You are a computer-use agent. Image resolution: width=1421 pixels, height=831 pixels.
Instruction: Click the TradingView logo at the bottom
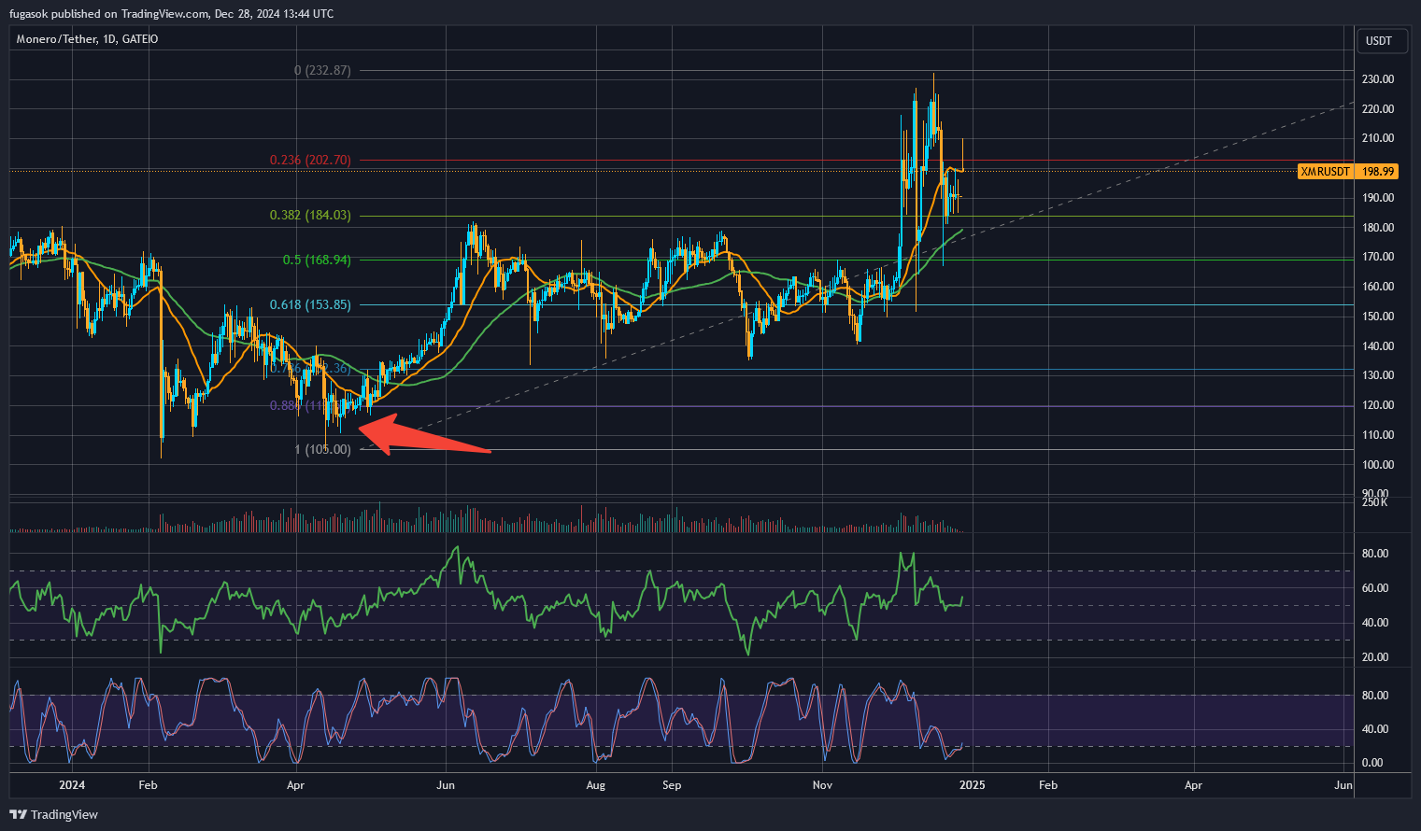pos(54,814)
